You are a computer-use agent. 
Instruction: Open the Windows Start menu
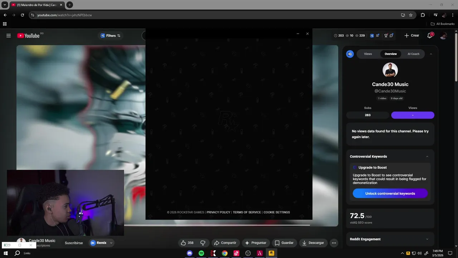click(x=6, y=253)
